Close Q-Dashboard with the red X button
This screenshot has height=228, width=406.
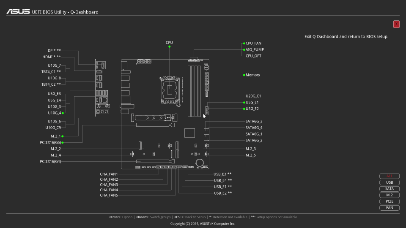pyautogui.click(x=396, y=24)
